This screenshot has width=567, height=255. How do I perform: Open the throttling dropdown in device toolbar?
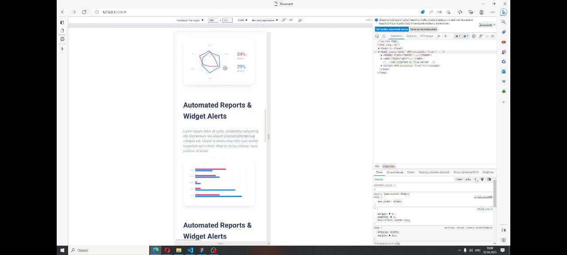click(265, 20)
